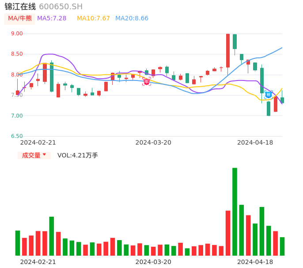Click the MA5:7.28 legend label
This screenshot has height=268, width=303.
[52, 19]
